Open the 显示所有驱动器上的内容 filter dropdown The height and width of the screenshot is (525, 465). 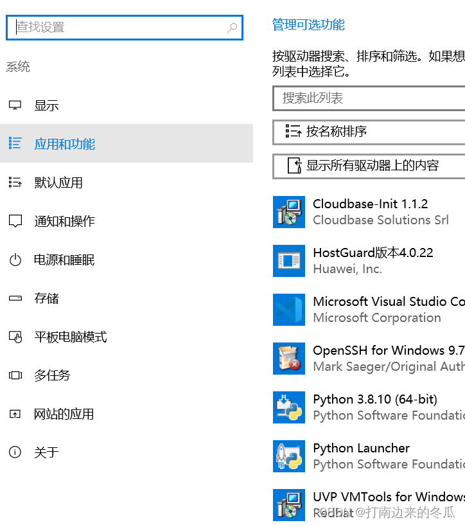pos(369,166)
